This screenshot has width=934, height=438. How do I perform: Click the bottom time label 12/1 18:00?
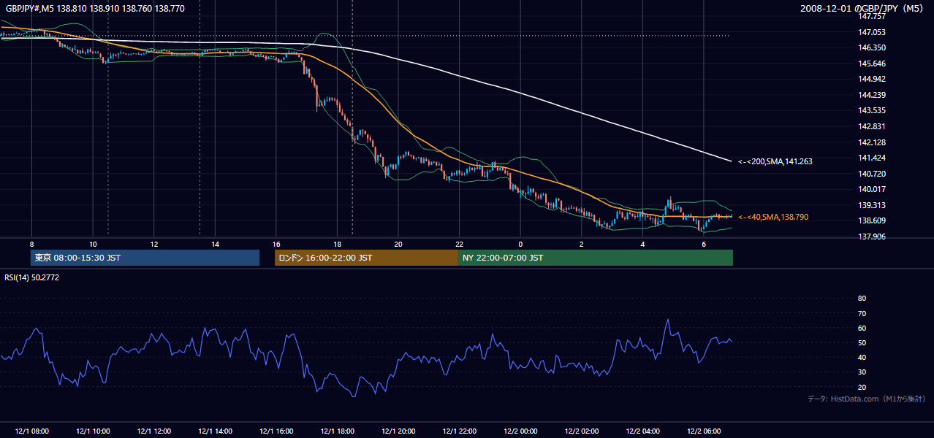pyautogui.click(x=337, y=431)
